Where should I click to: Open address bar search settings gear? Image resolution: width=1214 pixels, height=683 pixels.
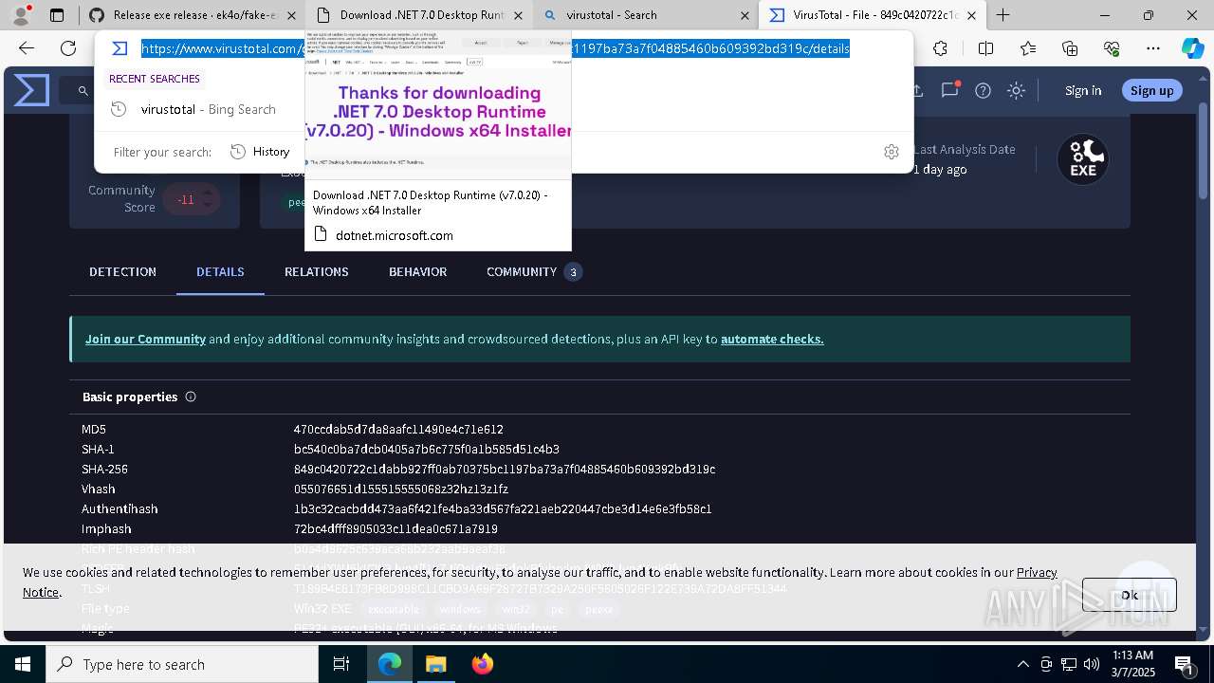892,152
